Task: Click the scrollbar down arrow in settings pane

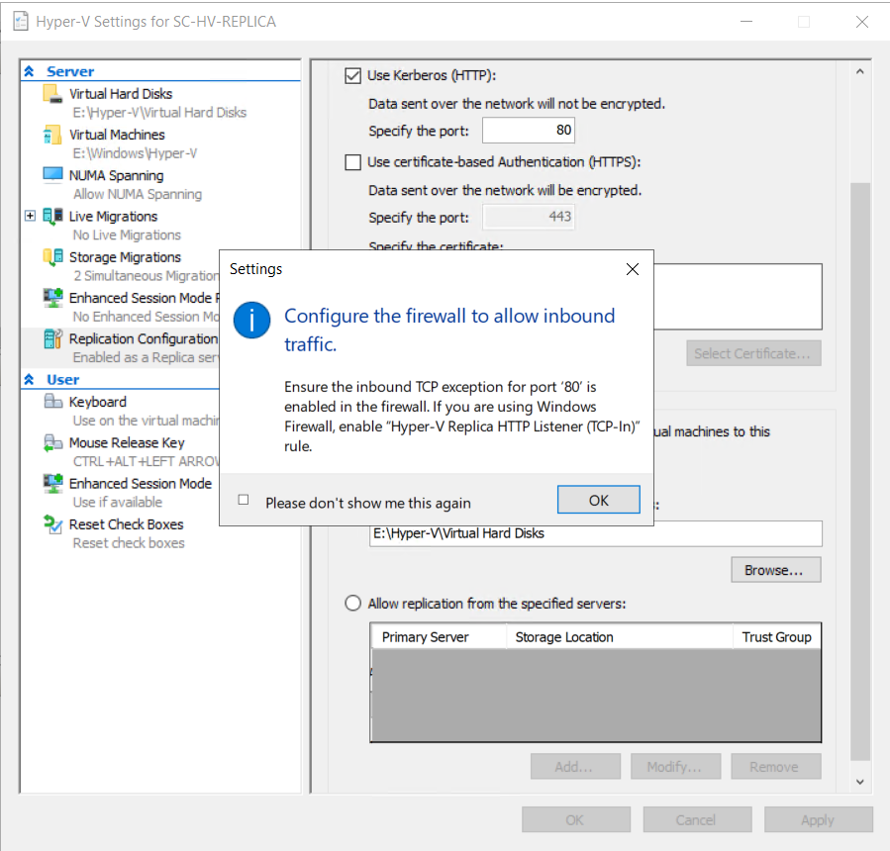Action: coord(860,782)
